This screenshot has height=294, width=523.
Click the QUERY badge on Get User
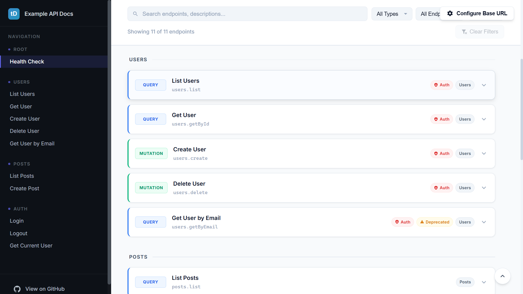tap(150, 119)
